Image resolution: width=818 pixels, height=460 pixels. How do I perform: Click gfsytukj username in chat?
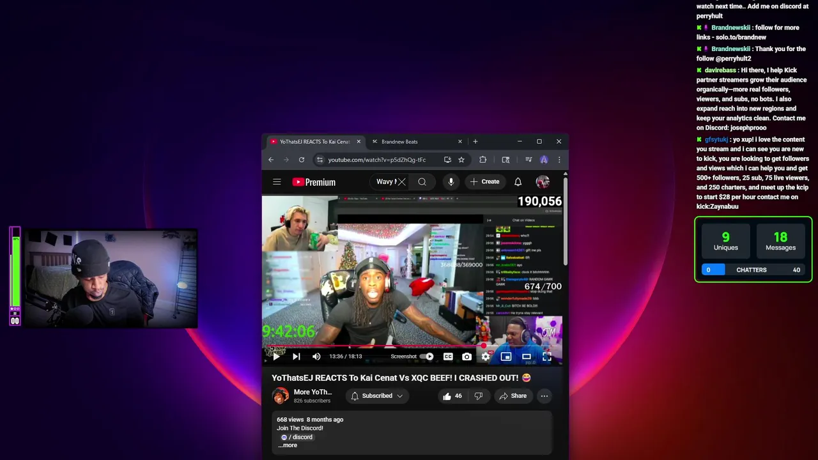pos(716,139)
